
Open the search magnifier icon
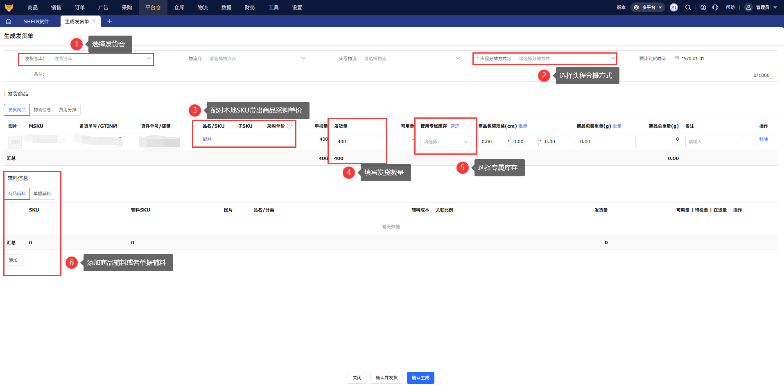pyautogui.click(x=688, y=7)
